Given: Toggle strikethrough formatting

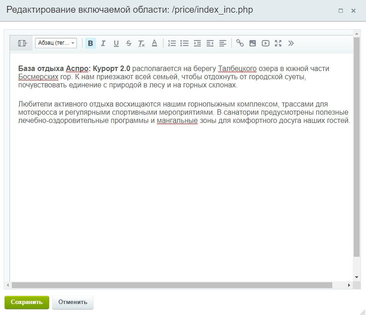Looking at the screenshot, I should [129, 43].
